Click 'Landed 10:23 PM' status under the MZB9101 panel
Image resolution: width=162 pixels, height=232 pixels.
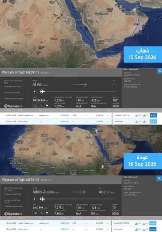122,115
